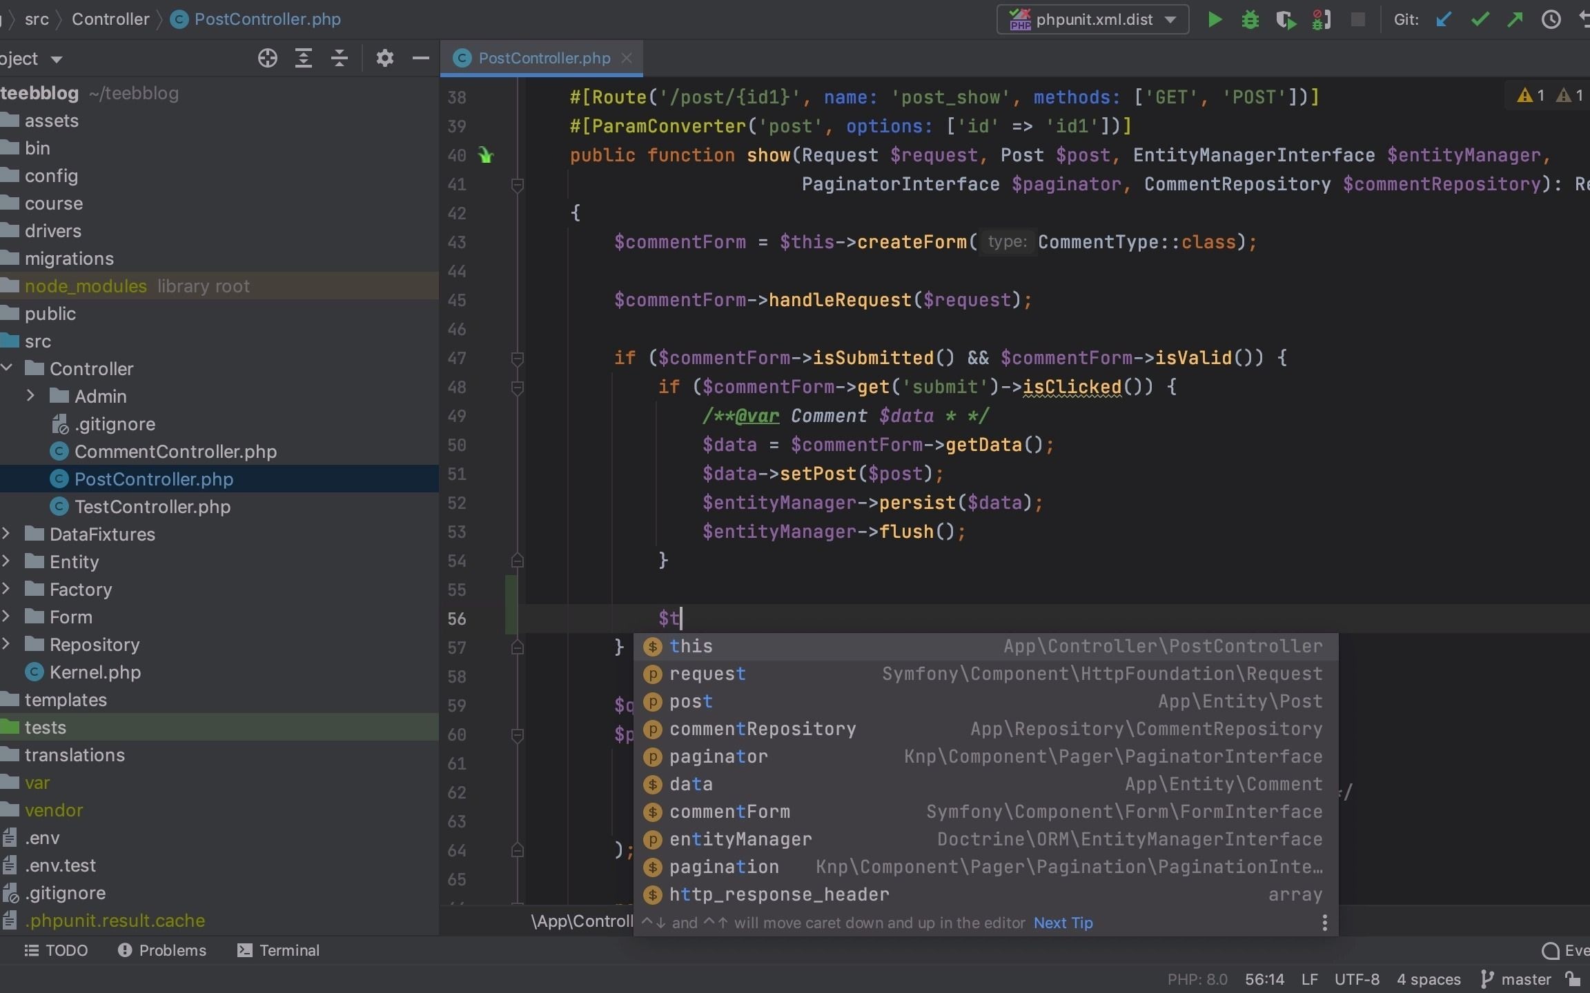Viewport: 1590px width, 993px height.
Task: Switch to the Terminal tab
Action: pyautogui.click(x=277, y=950)
